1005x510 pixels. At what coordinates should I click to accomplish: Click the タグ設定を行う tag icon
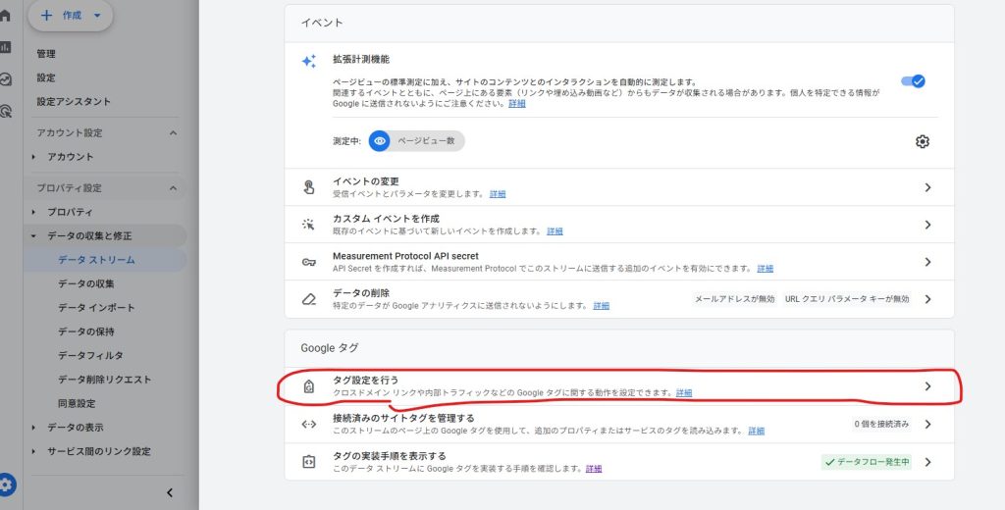coord(308,386)
